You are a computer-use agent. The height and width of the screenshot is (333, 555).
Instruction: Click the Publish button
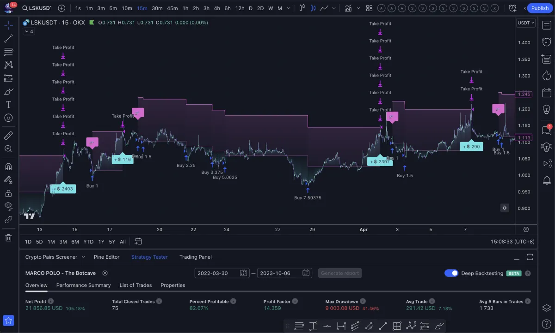tap(540, 8)
